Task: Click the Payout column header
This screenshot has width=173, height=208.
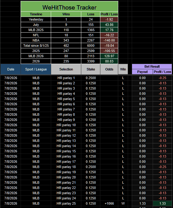Action: point(142,72)
